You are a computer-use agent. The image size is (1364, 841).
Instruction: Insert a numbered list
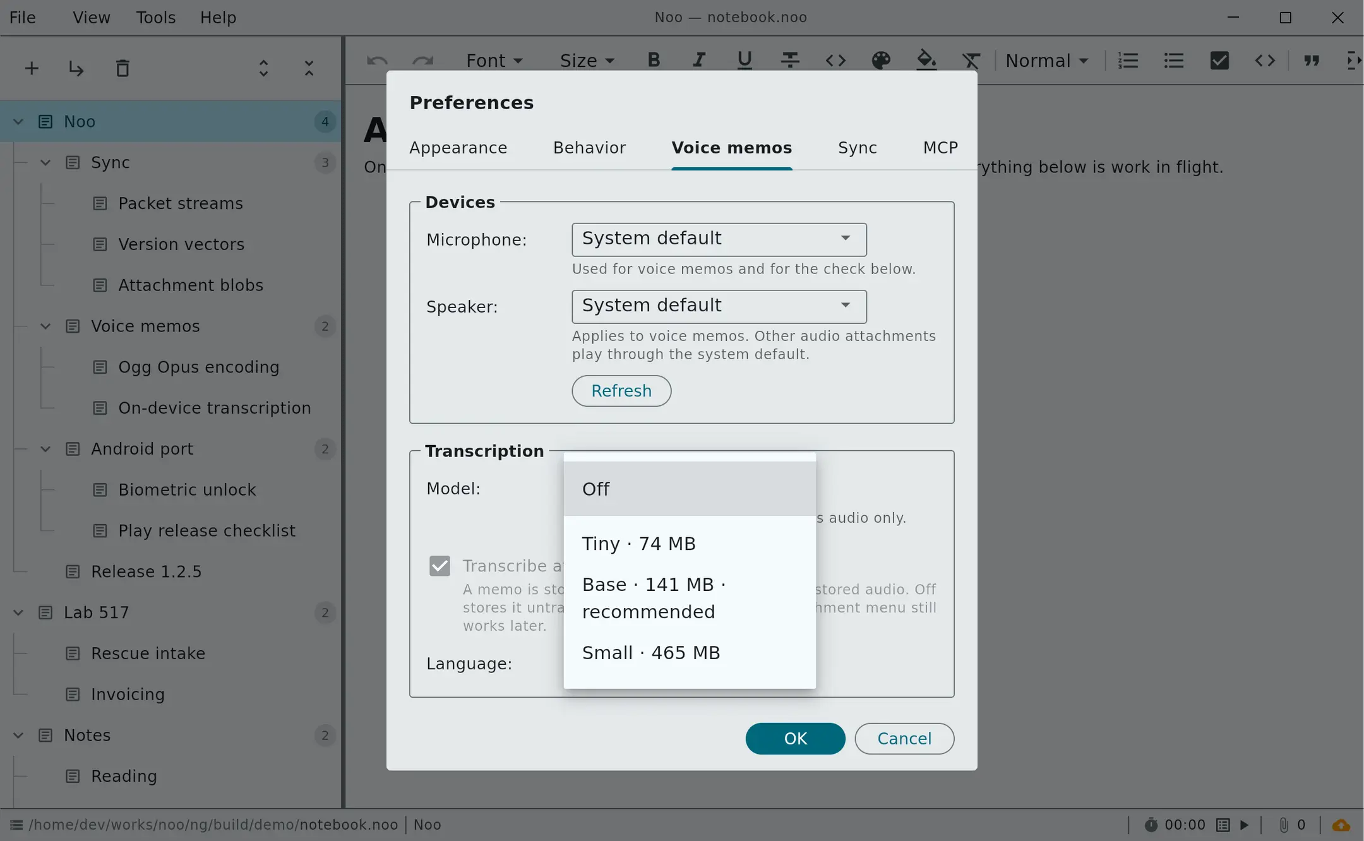tap(1128, 60)
